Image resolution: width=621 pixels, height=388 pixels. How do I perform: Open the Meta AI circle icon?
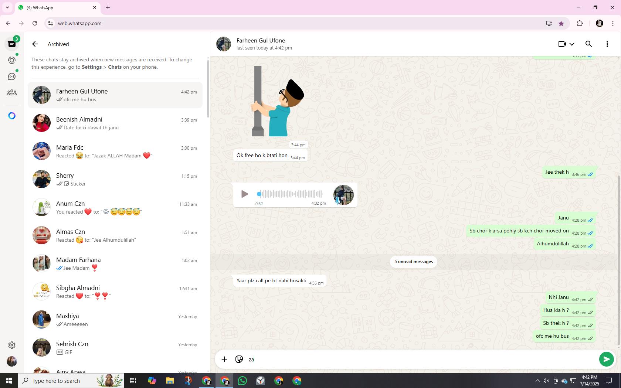(x=12, y=116)
